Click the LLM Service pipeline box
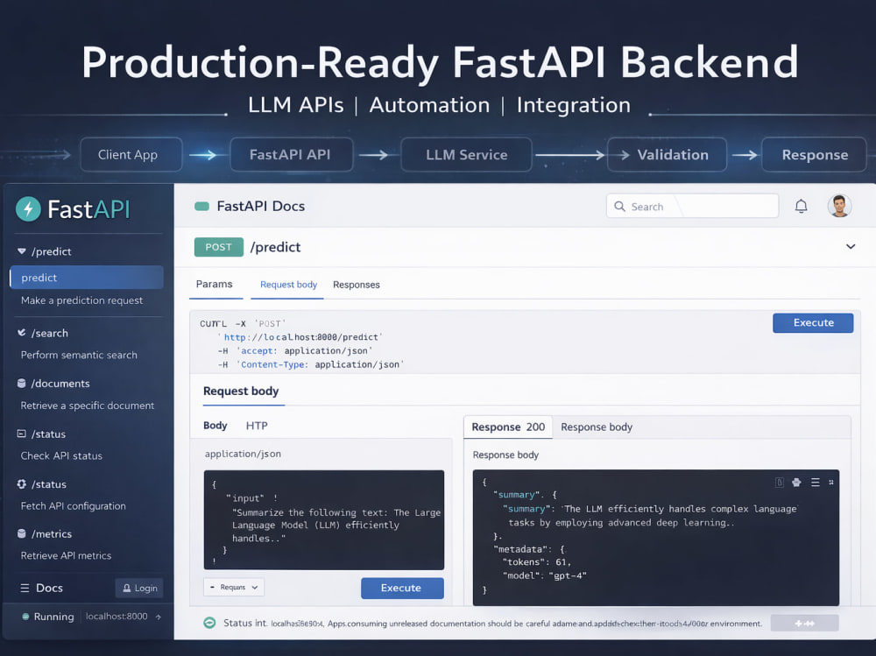 pos(466,155)
